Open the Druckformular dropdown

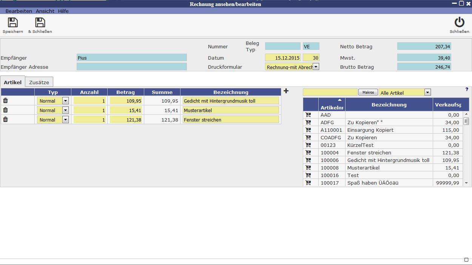316,67
